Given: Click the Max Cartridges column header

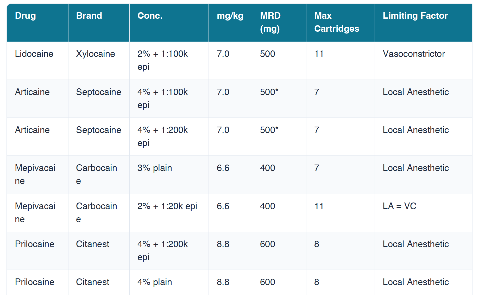Looking at the screenshot, I should pyautogui.click(x=336, y=22).
